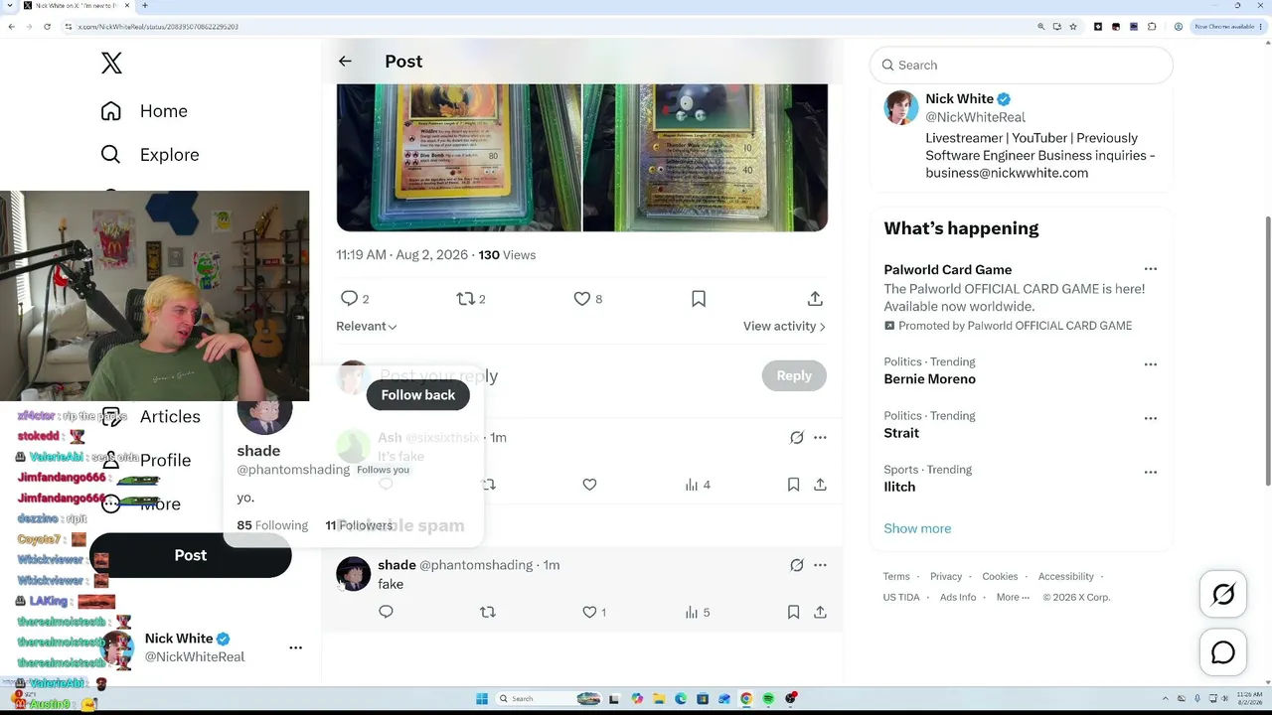This screenshot has height=715, width=1272.
Task: Expand the footer More menu
Action: click(1013, 598)
